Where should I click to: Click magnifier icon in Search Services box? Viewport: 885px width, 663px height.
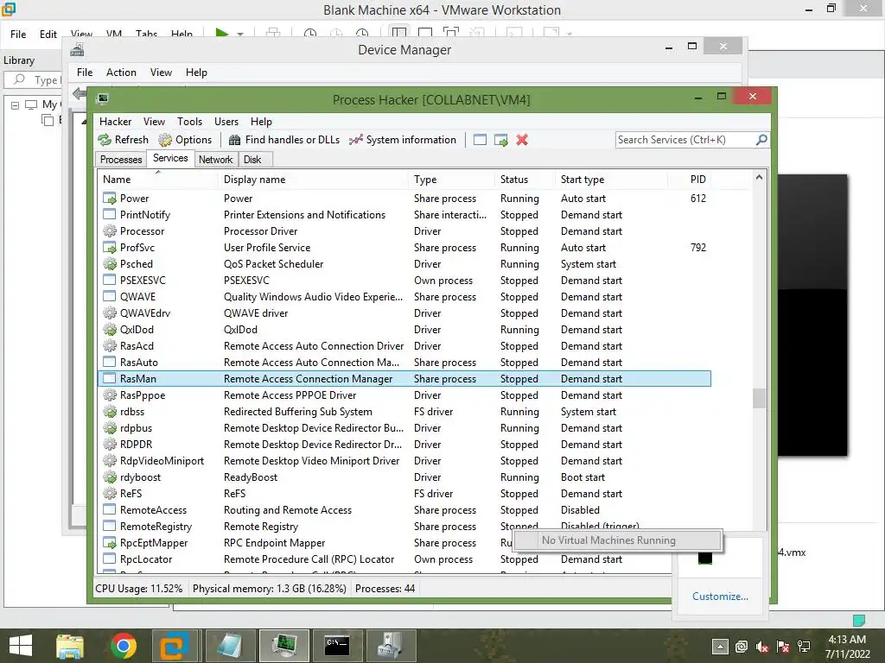click(761, 139)
